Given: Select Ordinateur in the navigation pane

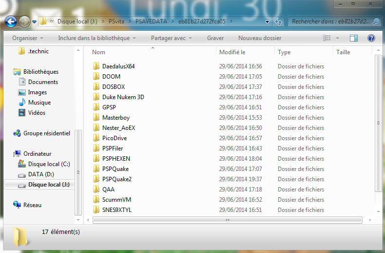Looking at the screenshot, I should pyautogui.click(x=33, y=153).
